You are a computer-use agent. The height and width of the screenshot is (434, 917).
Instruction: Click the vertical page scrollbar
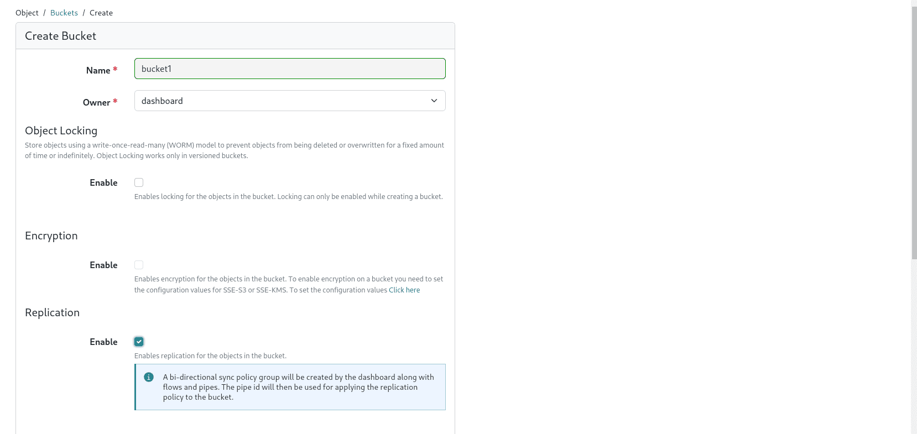click(x=914, y=133)
